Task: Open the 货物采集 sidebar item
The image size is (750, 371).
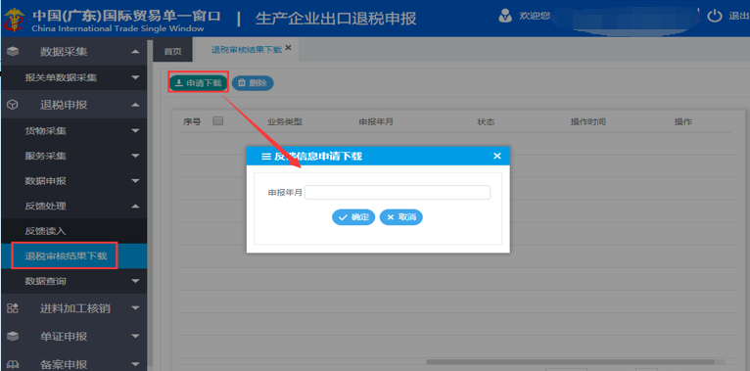Action: [x=73, y=130]
